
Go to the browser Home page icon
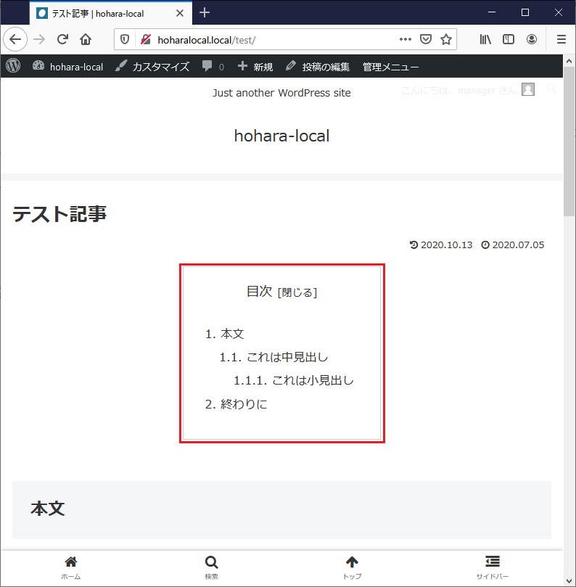(x=86, y=39)
